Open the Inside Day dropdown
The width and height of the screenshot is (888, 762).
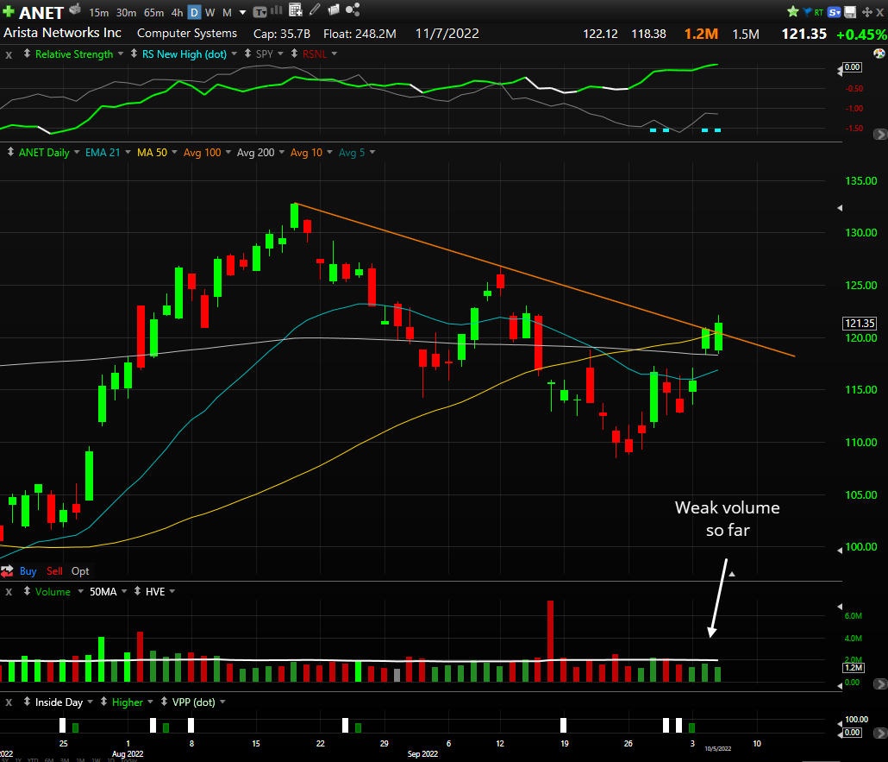pos(91,702)
